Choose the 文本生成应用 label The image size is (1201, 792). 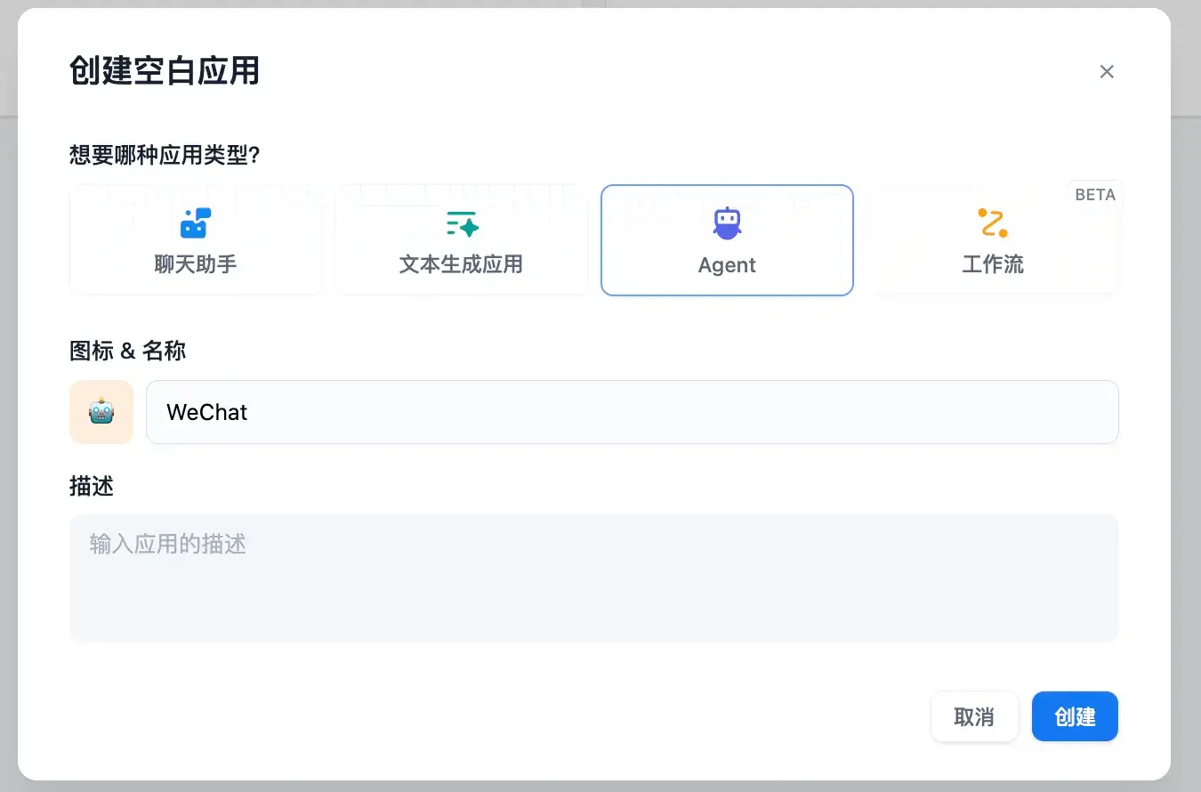[461, 264]
